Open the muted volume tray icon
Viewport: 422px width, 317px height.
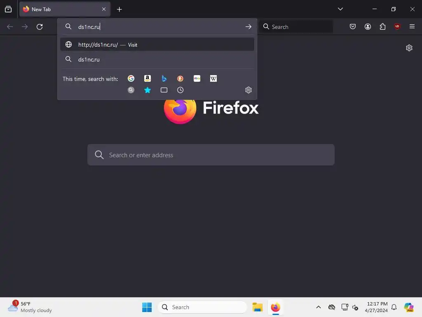point(355,307)
